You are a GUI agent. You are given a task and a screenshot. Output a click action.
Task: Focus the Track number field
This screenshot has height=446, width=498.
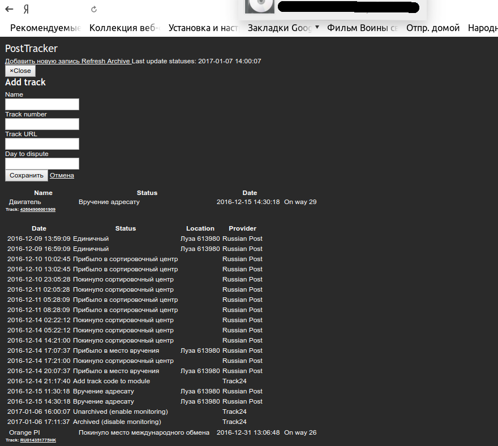point(42,124)
